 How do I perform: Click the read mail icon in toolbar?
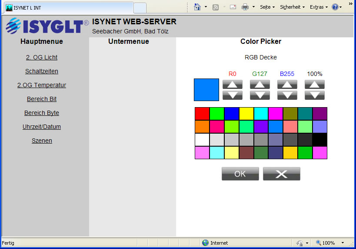click(233, 7)
